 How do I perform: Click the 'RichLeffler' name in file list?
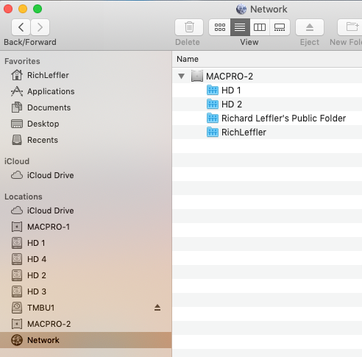[x=244, y=132]
